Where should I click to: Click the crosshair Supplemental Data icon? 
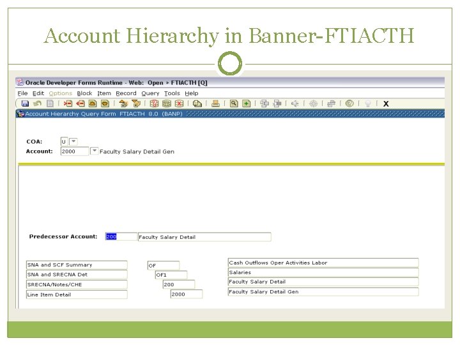pos(313,103)
